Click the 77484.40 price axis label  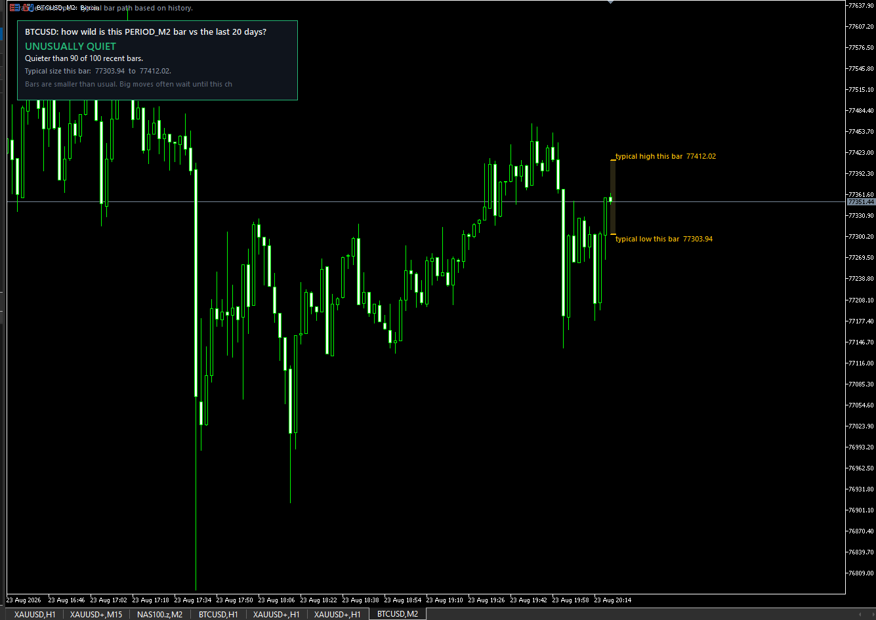point(861,110)
